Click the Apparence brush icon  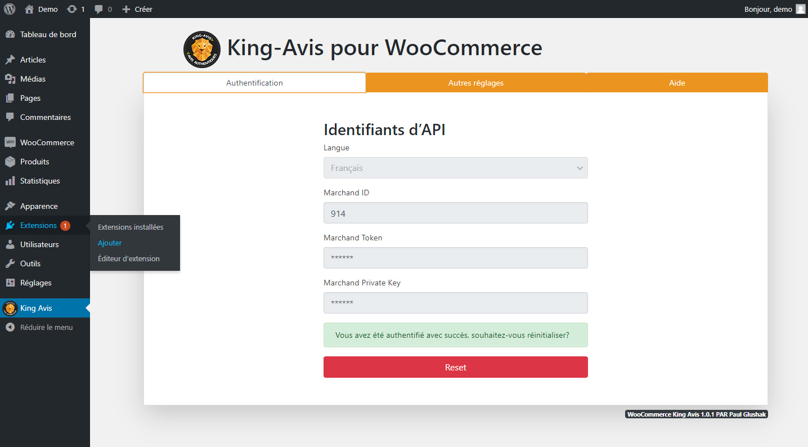(x=10, y=206)
